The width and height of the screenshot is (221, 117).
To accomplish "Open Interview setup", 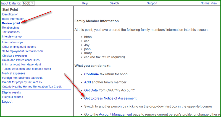I will (x=12, y=36).
